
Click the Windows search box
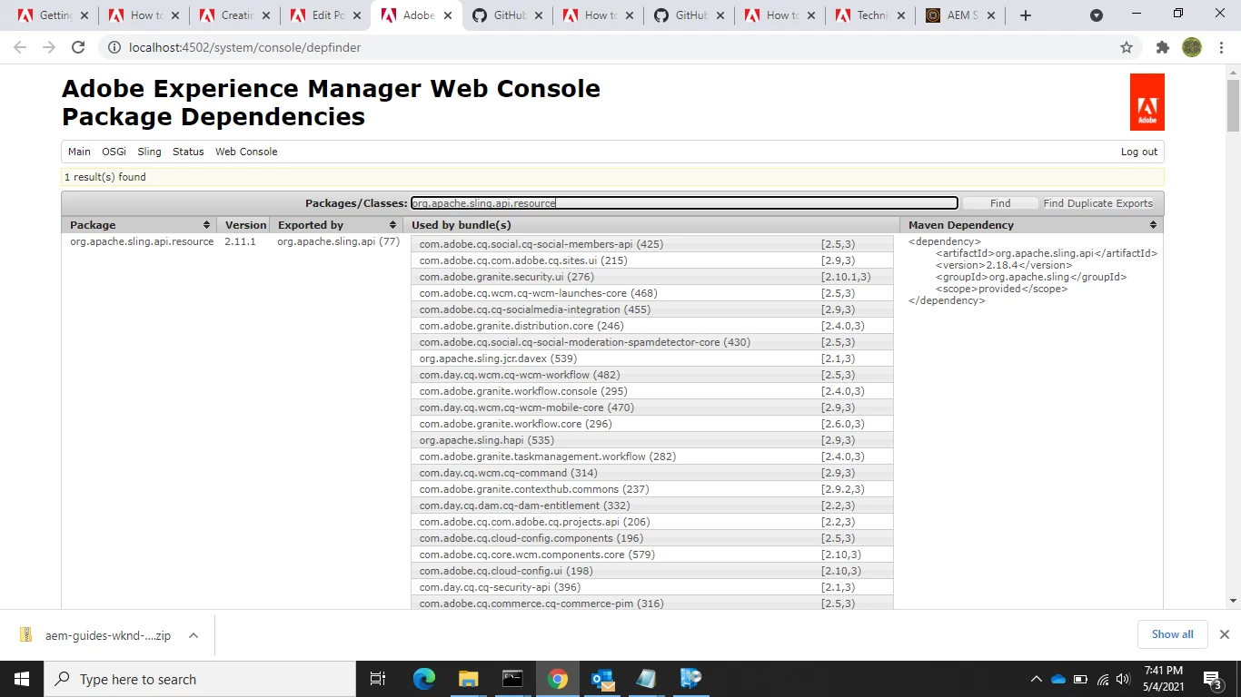199,679
